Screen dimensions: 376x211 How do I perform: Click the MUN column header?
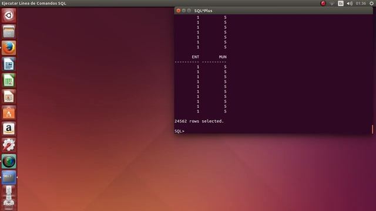[223, 57]
